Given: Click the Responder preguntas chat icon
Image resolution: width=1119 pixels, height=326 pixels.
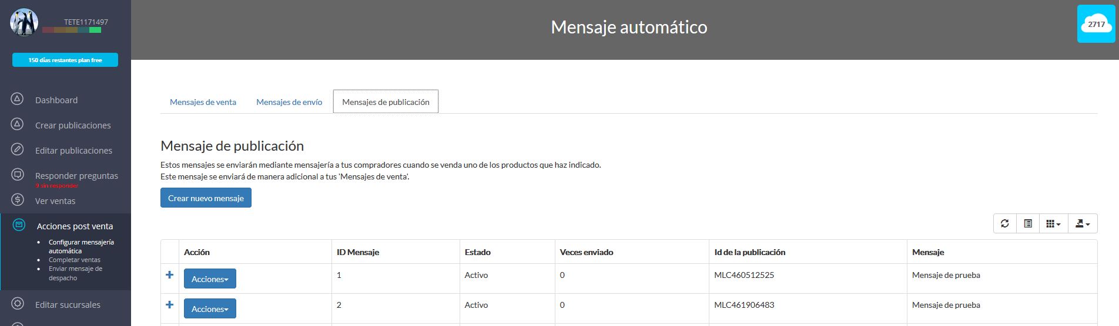Looking at the screenshot, I should pyautogui.click(x=18, y=175).
